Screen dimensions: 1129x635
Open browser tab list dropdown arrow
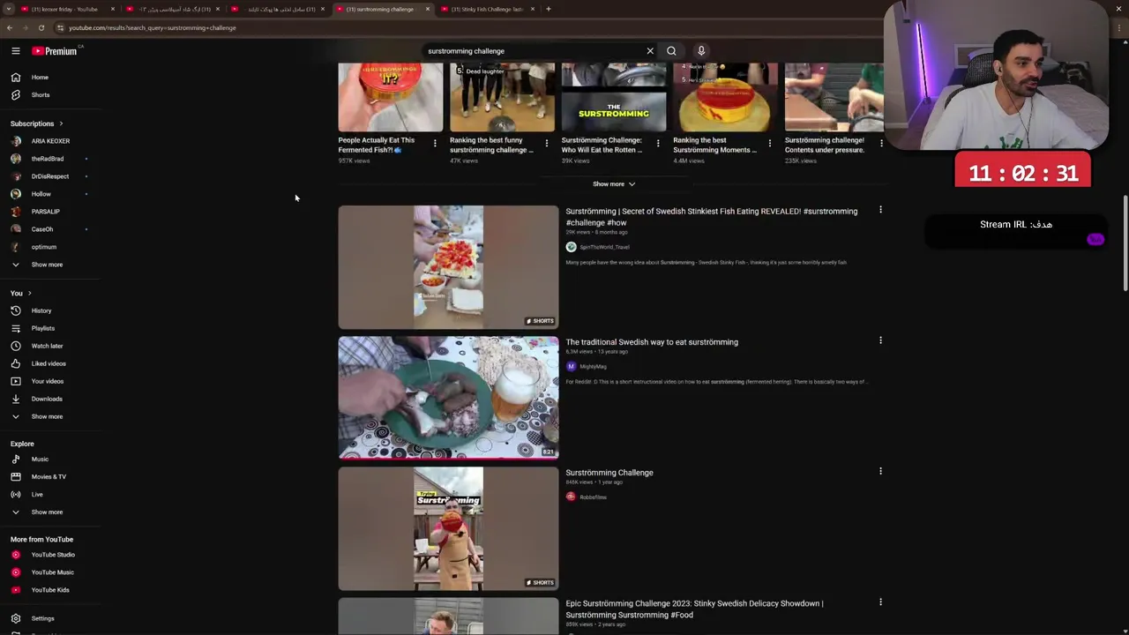point(9,9)
